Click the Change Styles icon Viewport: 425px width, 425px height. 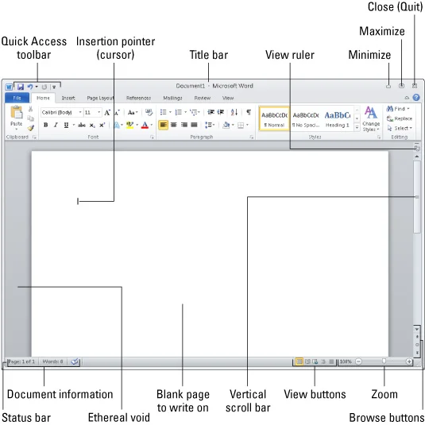(371, 118)
